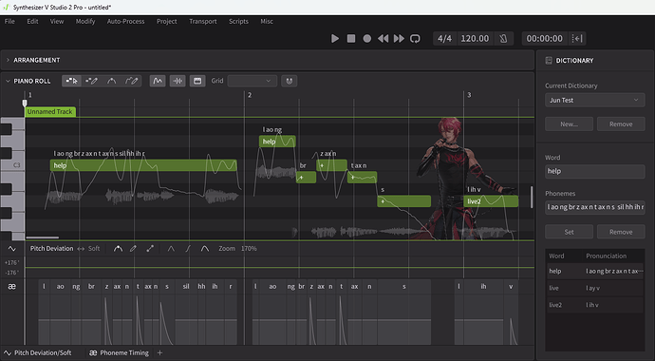Image resolution: width=655 pixels, height=361 pixels.
Task: Select the parameter line tool
Action: coord(150,249)
